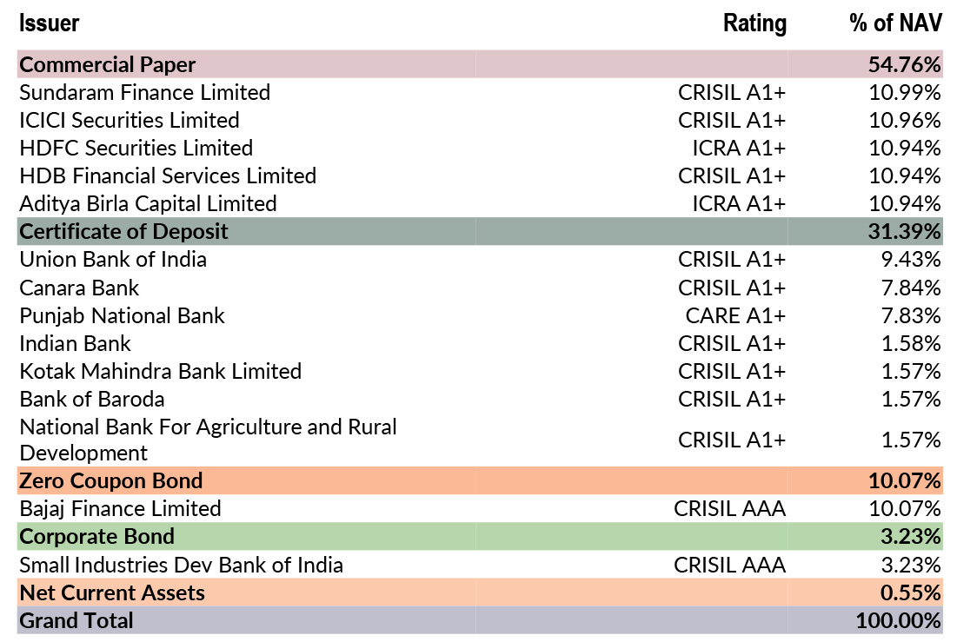Click the % of NAV column header
Screen dimensions: 957x642
click(895, 23)
